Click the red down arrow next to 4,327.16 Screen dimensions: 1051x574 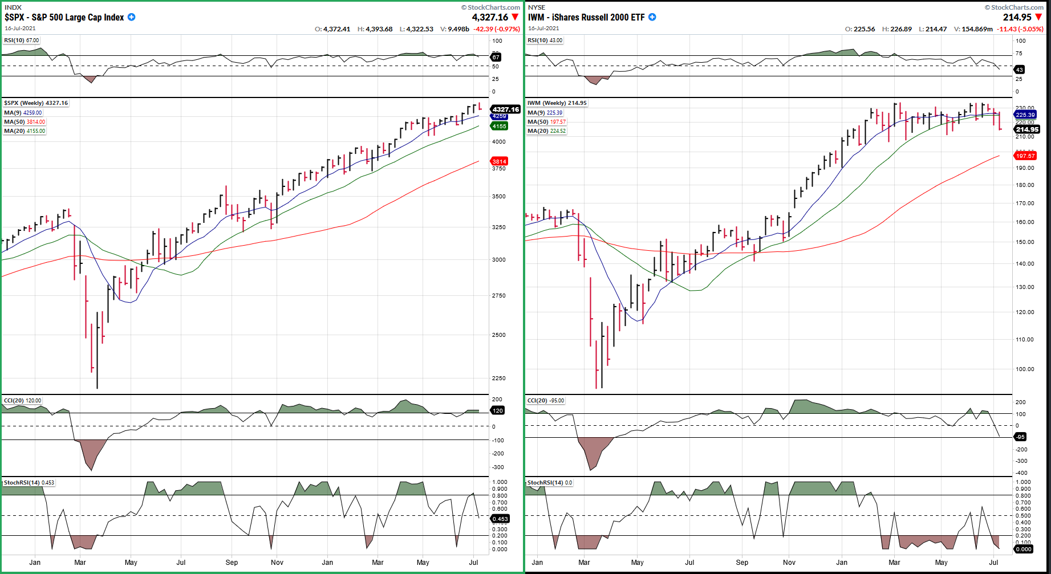click(x=516, y=18)
